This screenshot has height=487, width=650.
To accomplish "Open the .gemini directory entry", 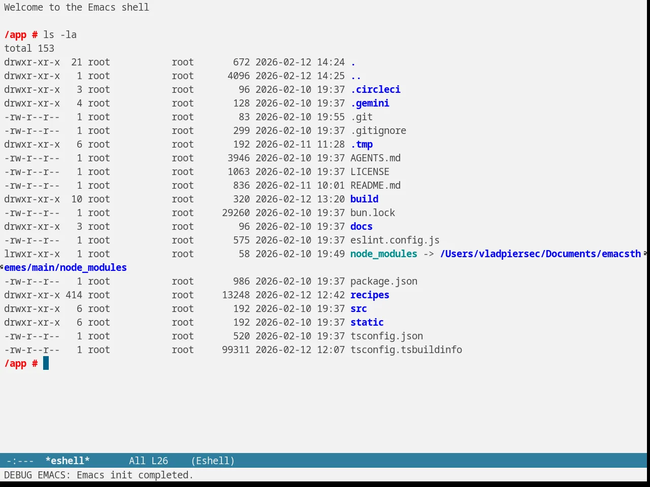I will pos(370,103).
